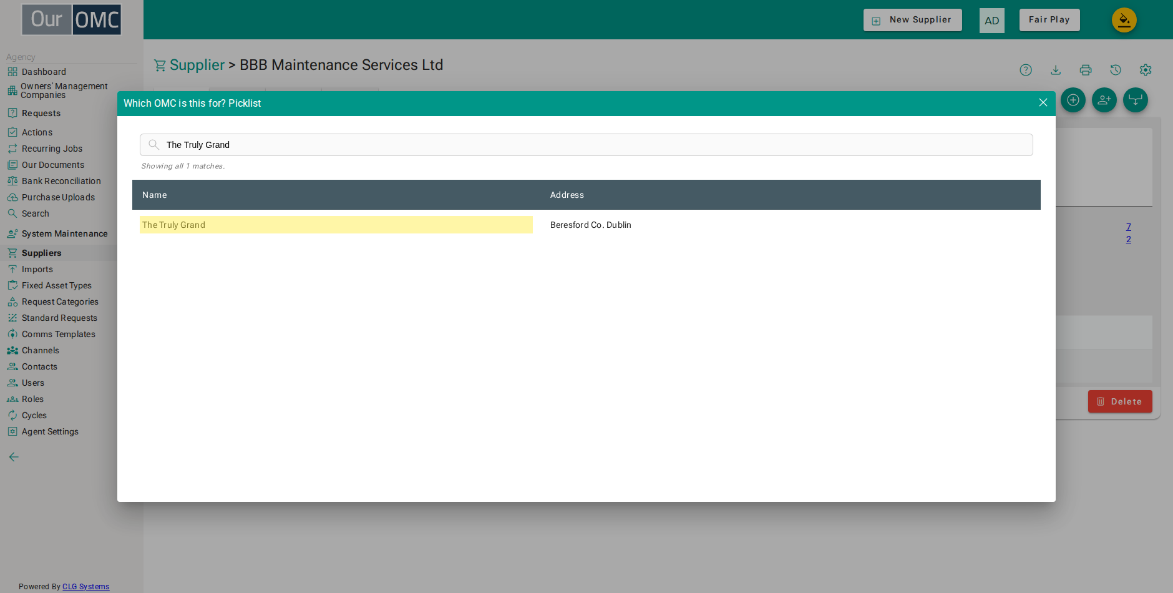Open System Maintenance section
Screen dimensions: 1173x593
[64, 233]
